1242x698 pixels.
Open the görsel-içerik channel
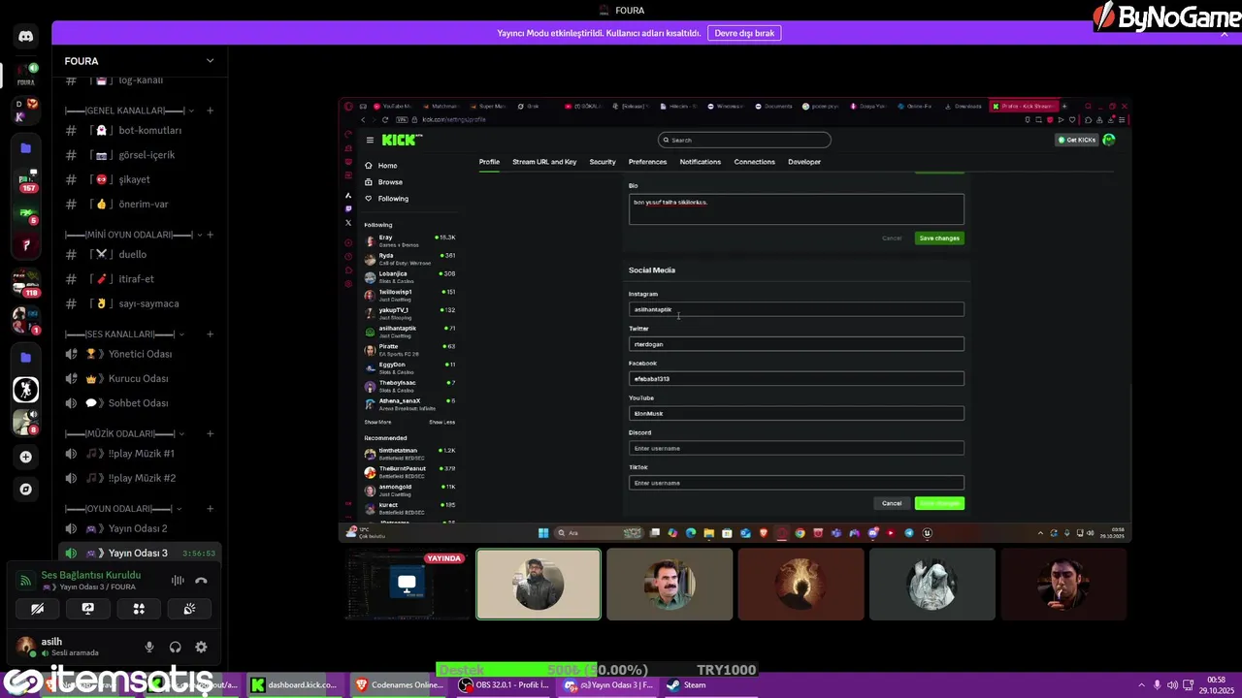pyautogui.click(x=140, y=155)
